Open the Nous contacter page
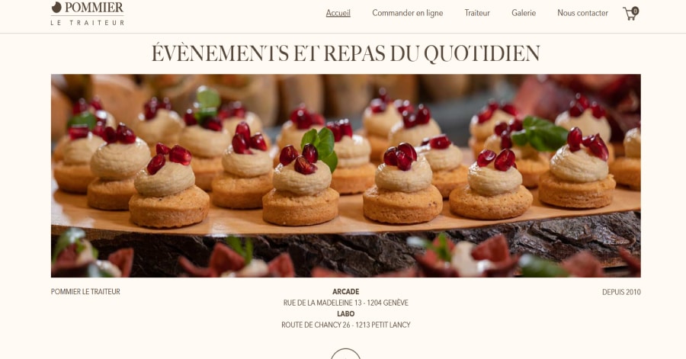The width and height of the screenshot is (686, 359). point(582,13)
